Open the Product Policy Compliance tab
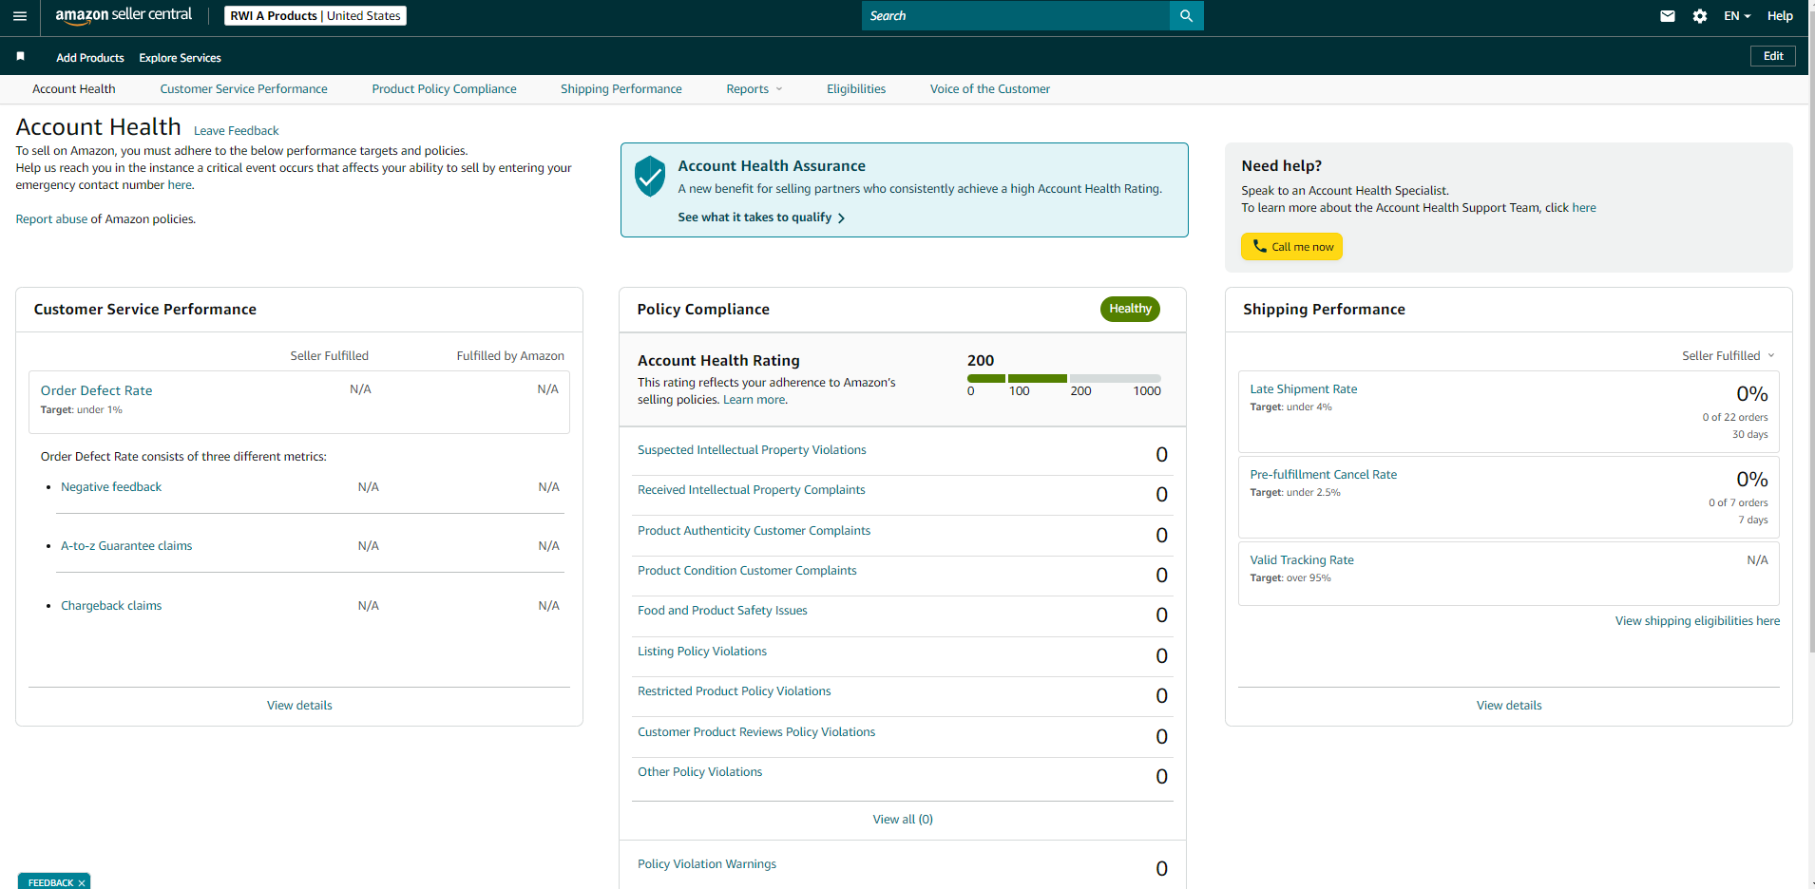The width and height of the screenshot is (1815, 889). 445,89
